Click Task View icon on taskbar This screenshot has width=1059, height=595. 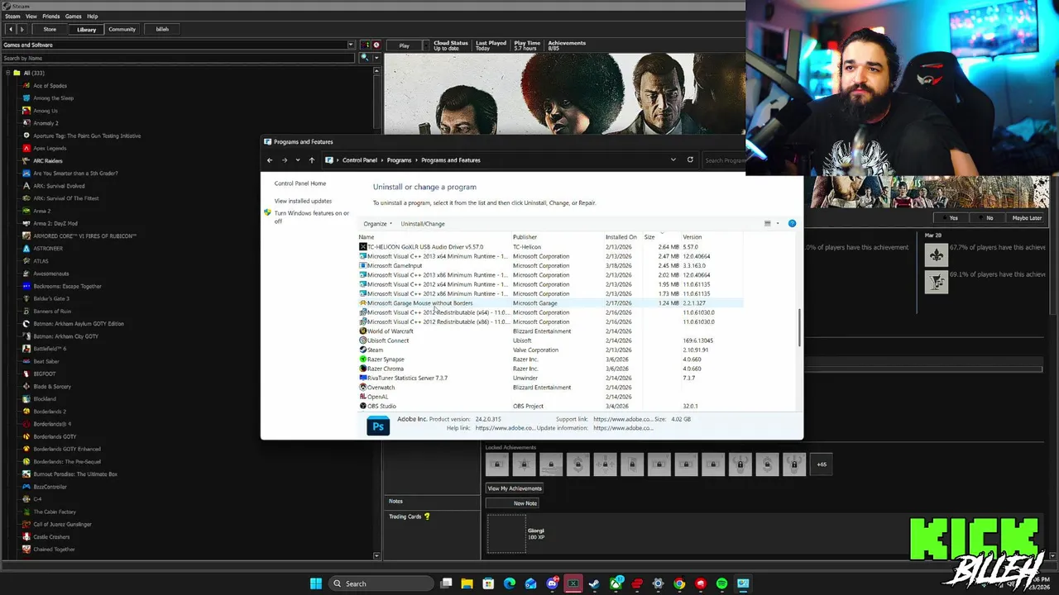point(446,583)
